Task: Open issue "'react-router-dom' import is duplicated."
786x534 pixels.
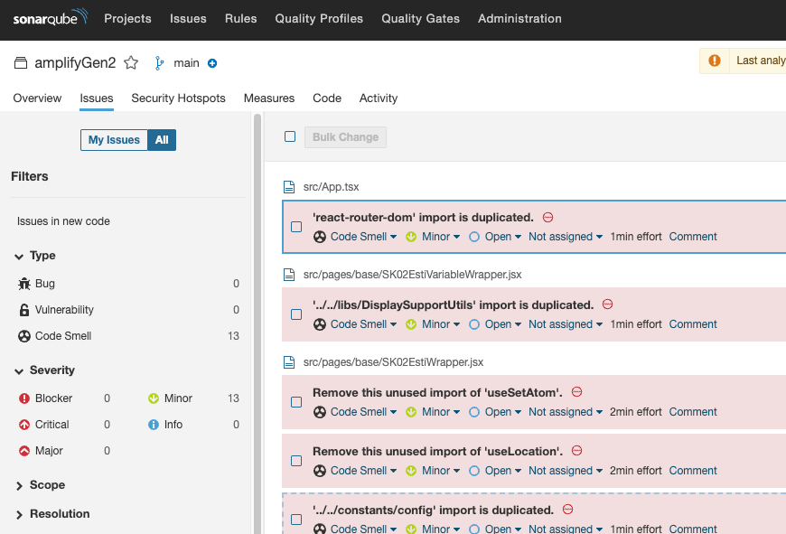Action: (x=423, y=218)
